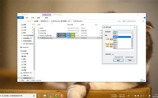The image size is (158, 98).
Task: Cancel skin dialog with 取消 button
Action: tap(130, 60)
